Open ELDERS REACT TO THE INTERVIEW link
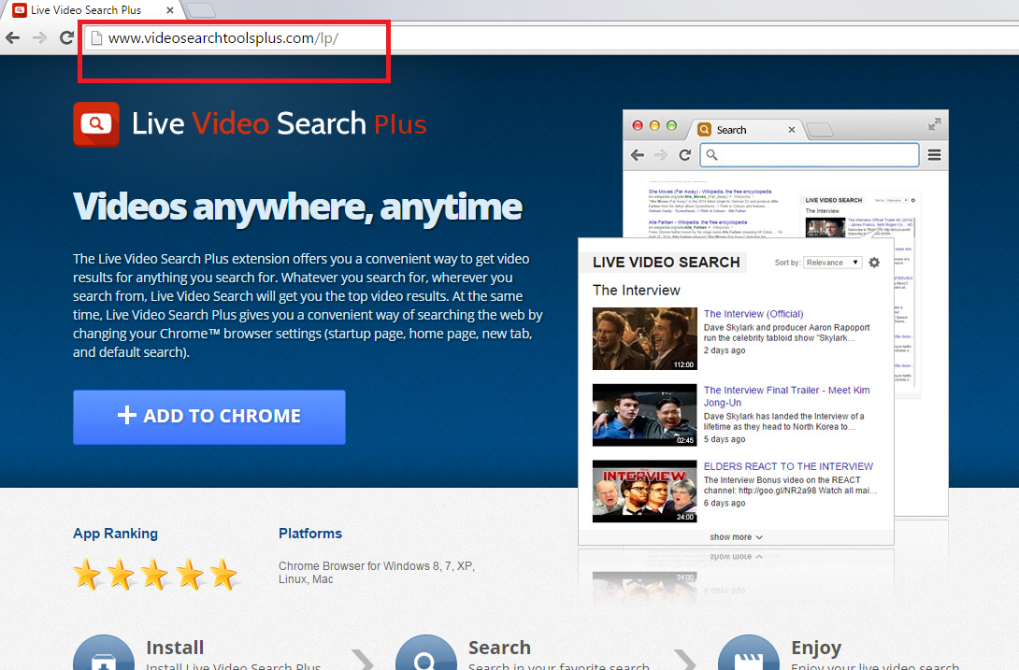Viewport: 1019px width, 670px height. 788,466
